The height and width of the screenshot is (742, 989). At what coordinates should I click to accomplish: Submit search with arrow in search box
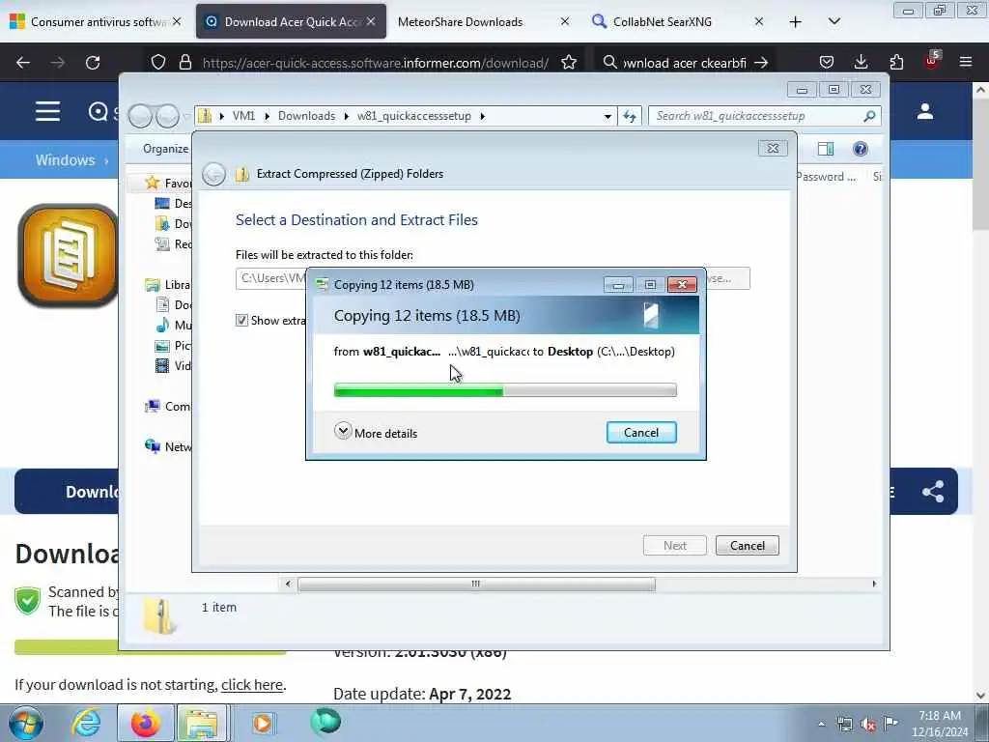(x=761, y=63)
